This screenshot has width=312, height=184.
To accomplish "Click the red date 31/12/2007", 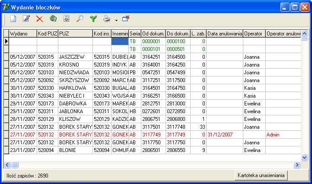I will tap(220, 135).
